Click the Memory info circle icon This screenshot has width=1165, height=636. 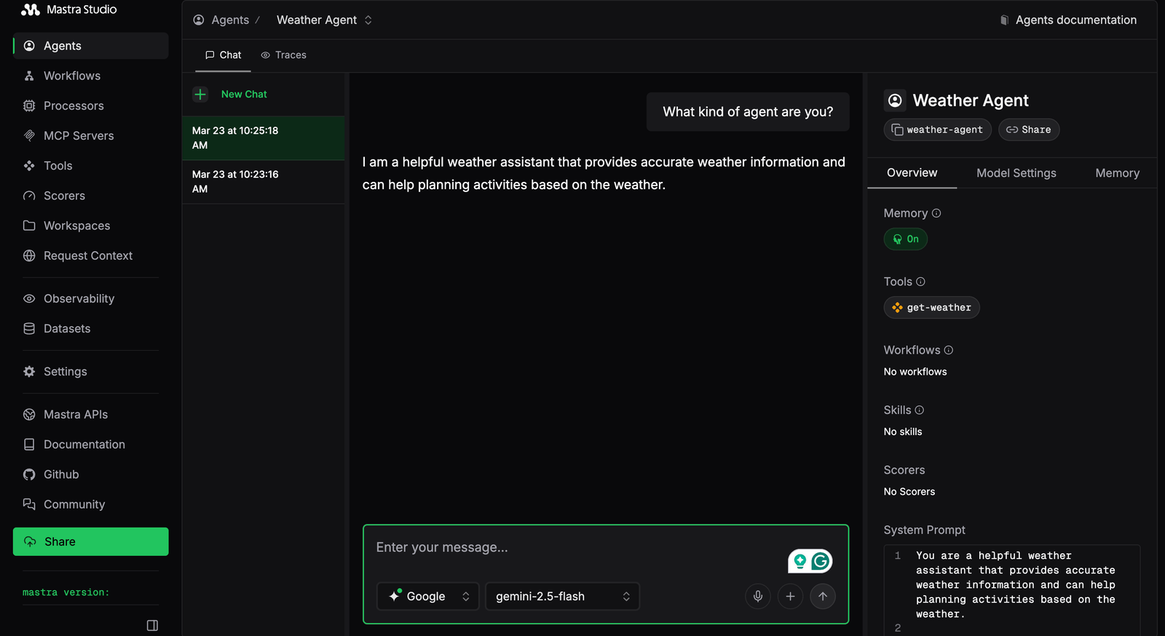(x=936, y=213)
